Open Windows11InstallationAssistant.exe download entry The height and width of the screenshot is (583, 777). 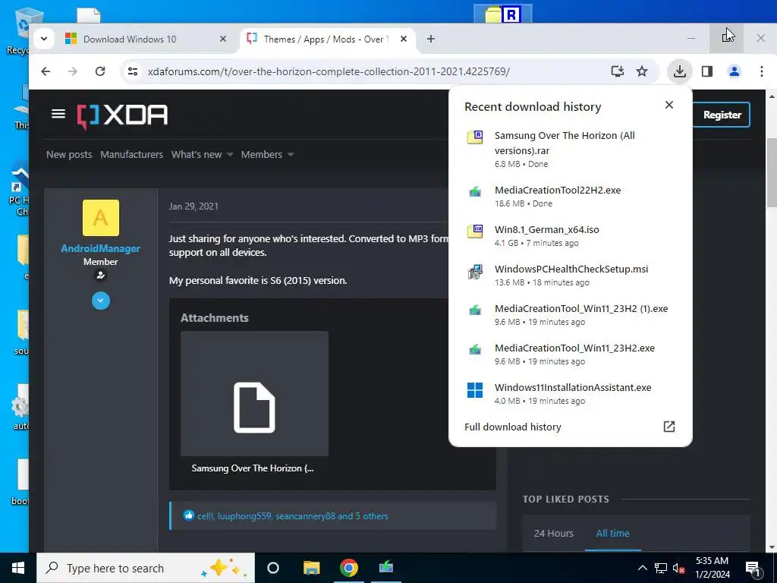[570, 394]
